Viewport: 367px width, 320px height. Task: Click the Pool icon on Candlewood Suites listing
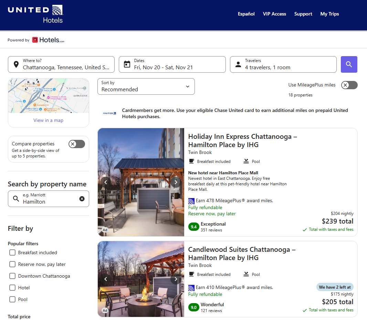245,274
